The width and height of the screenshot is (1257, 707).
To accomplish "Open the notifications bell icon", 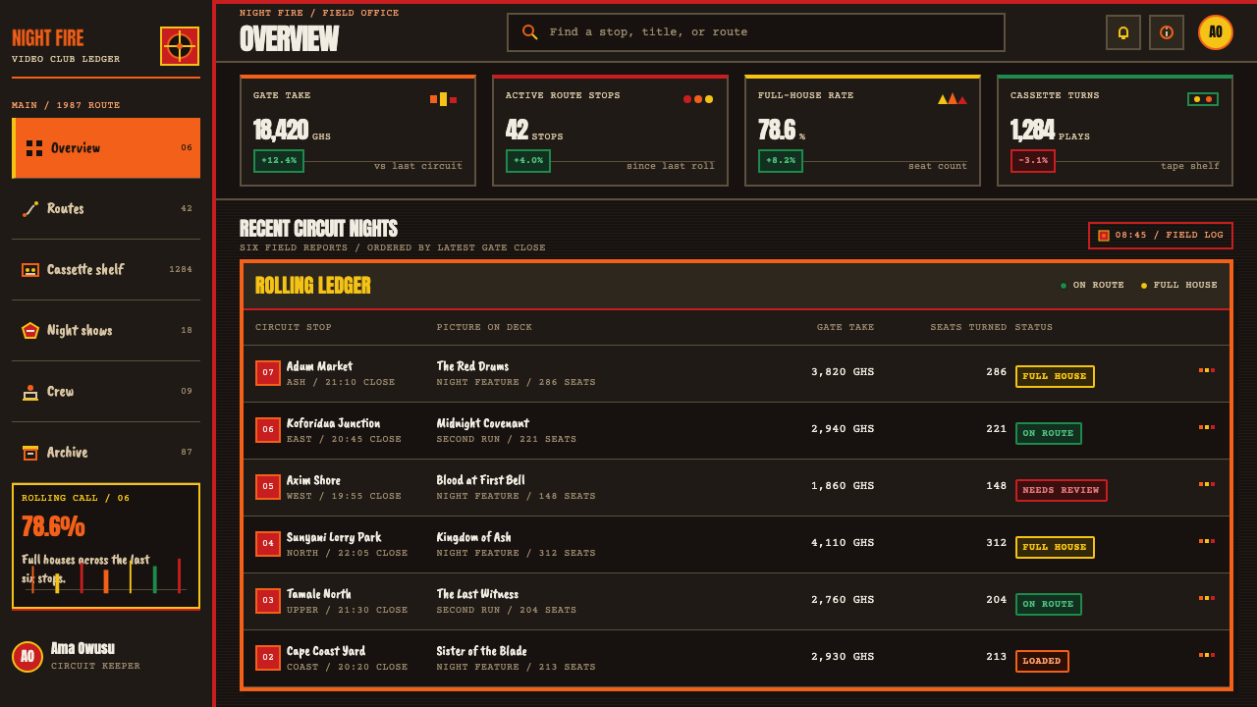I will pyautogui.click(x=1123, y=32).
